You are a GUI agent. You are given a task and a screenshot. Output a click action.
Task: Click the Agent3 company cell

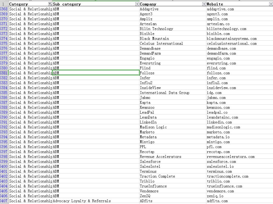[x=173, y=14]
